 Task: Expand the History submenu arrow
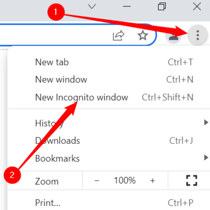(x=206, y=122)
